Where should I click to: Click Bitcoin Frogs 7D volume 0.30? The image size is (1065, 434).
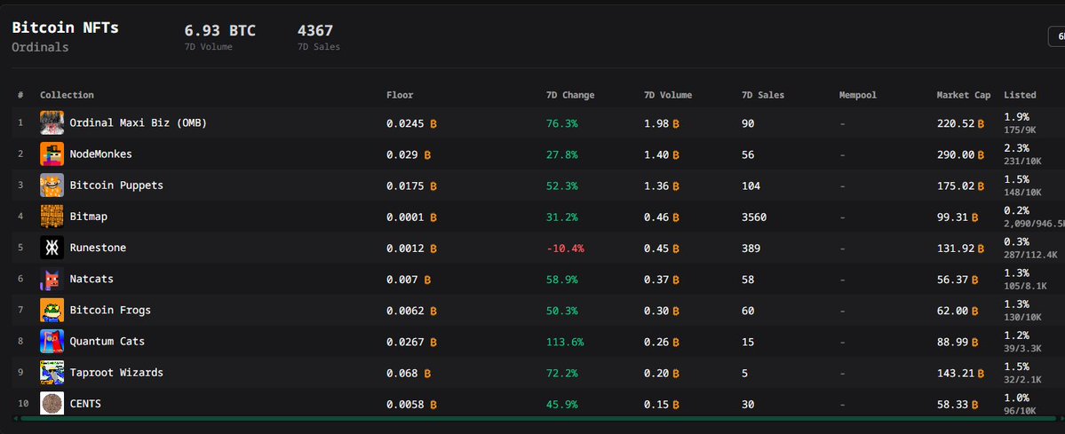[656, 311]
